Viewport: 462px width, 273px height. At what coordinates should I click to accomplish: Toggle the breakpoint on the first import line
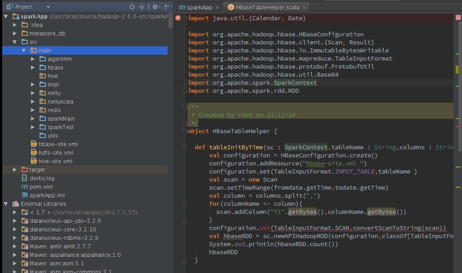click(x=178, y=18)
